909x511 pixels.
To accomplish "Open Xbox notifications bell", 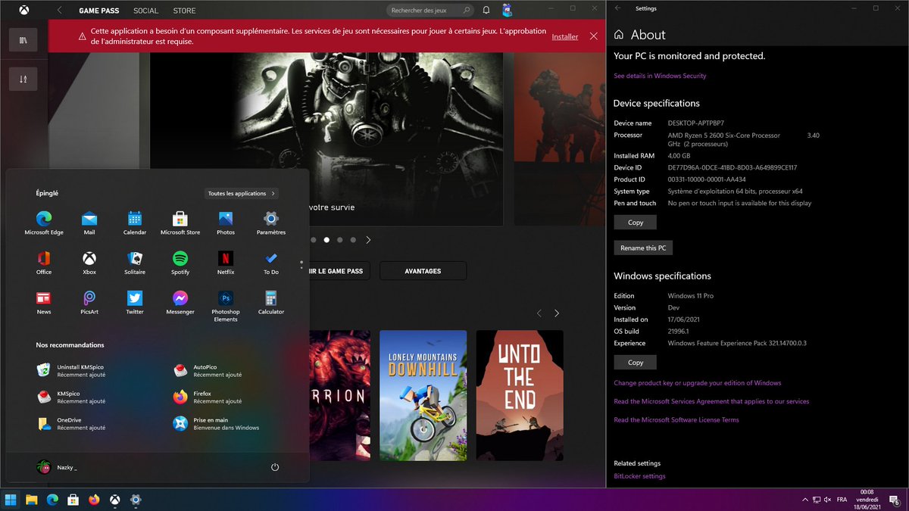I will [486, 11].
